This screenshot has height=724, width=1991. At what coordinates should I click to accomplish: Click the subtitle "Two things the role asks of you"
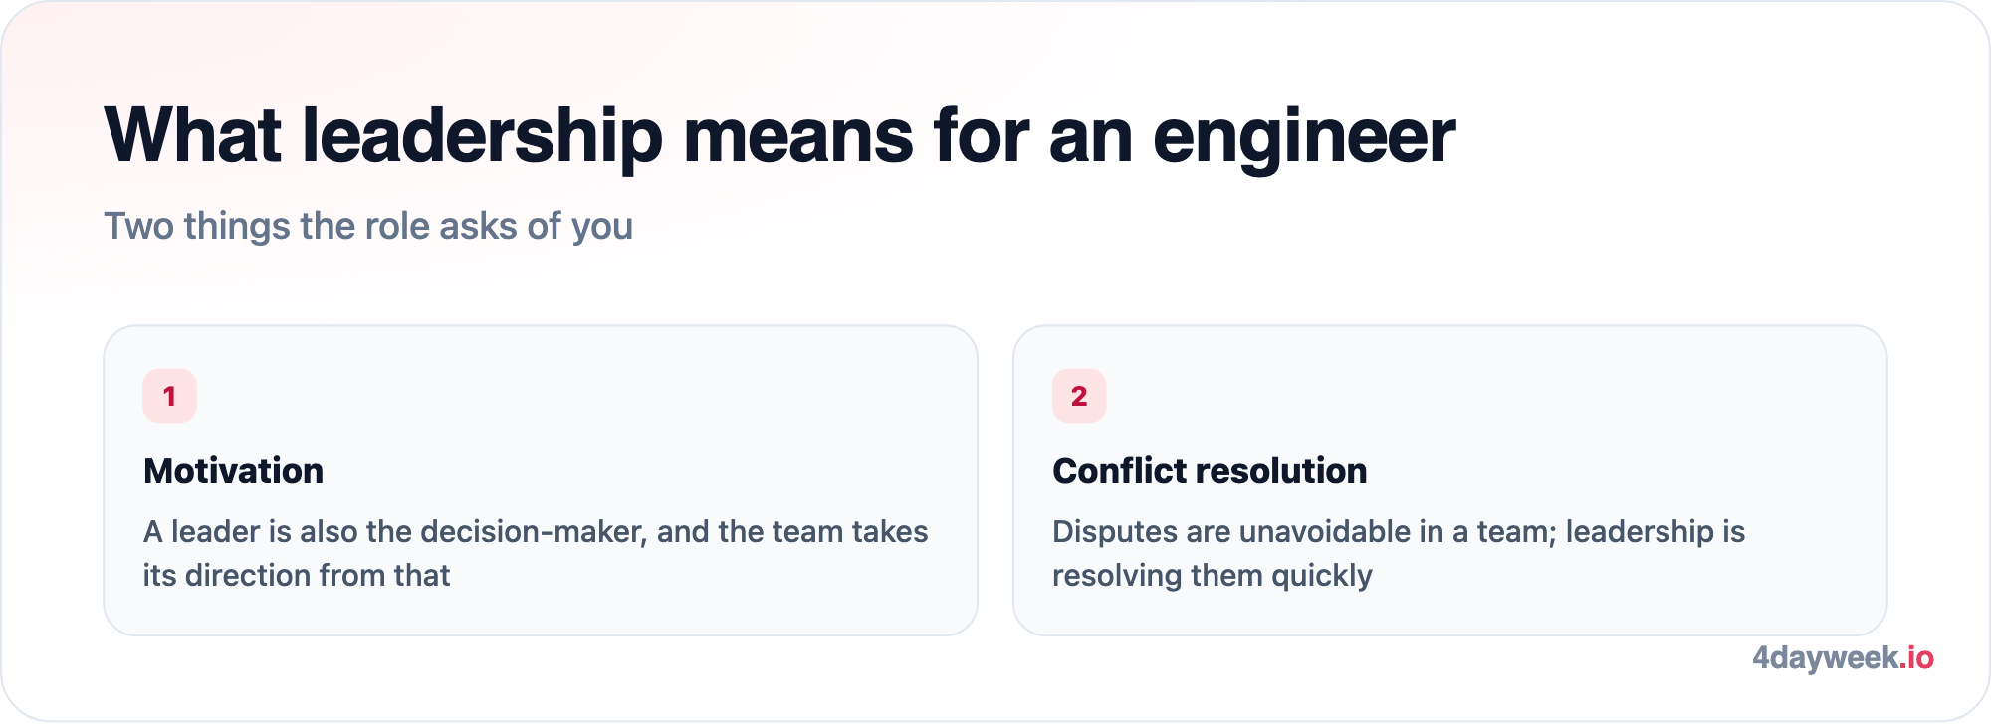(368, 227)
